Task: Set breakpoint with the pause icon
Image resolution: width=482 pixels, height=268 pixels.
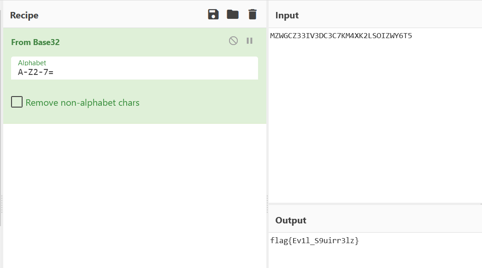Action: click(249, 41)
